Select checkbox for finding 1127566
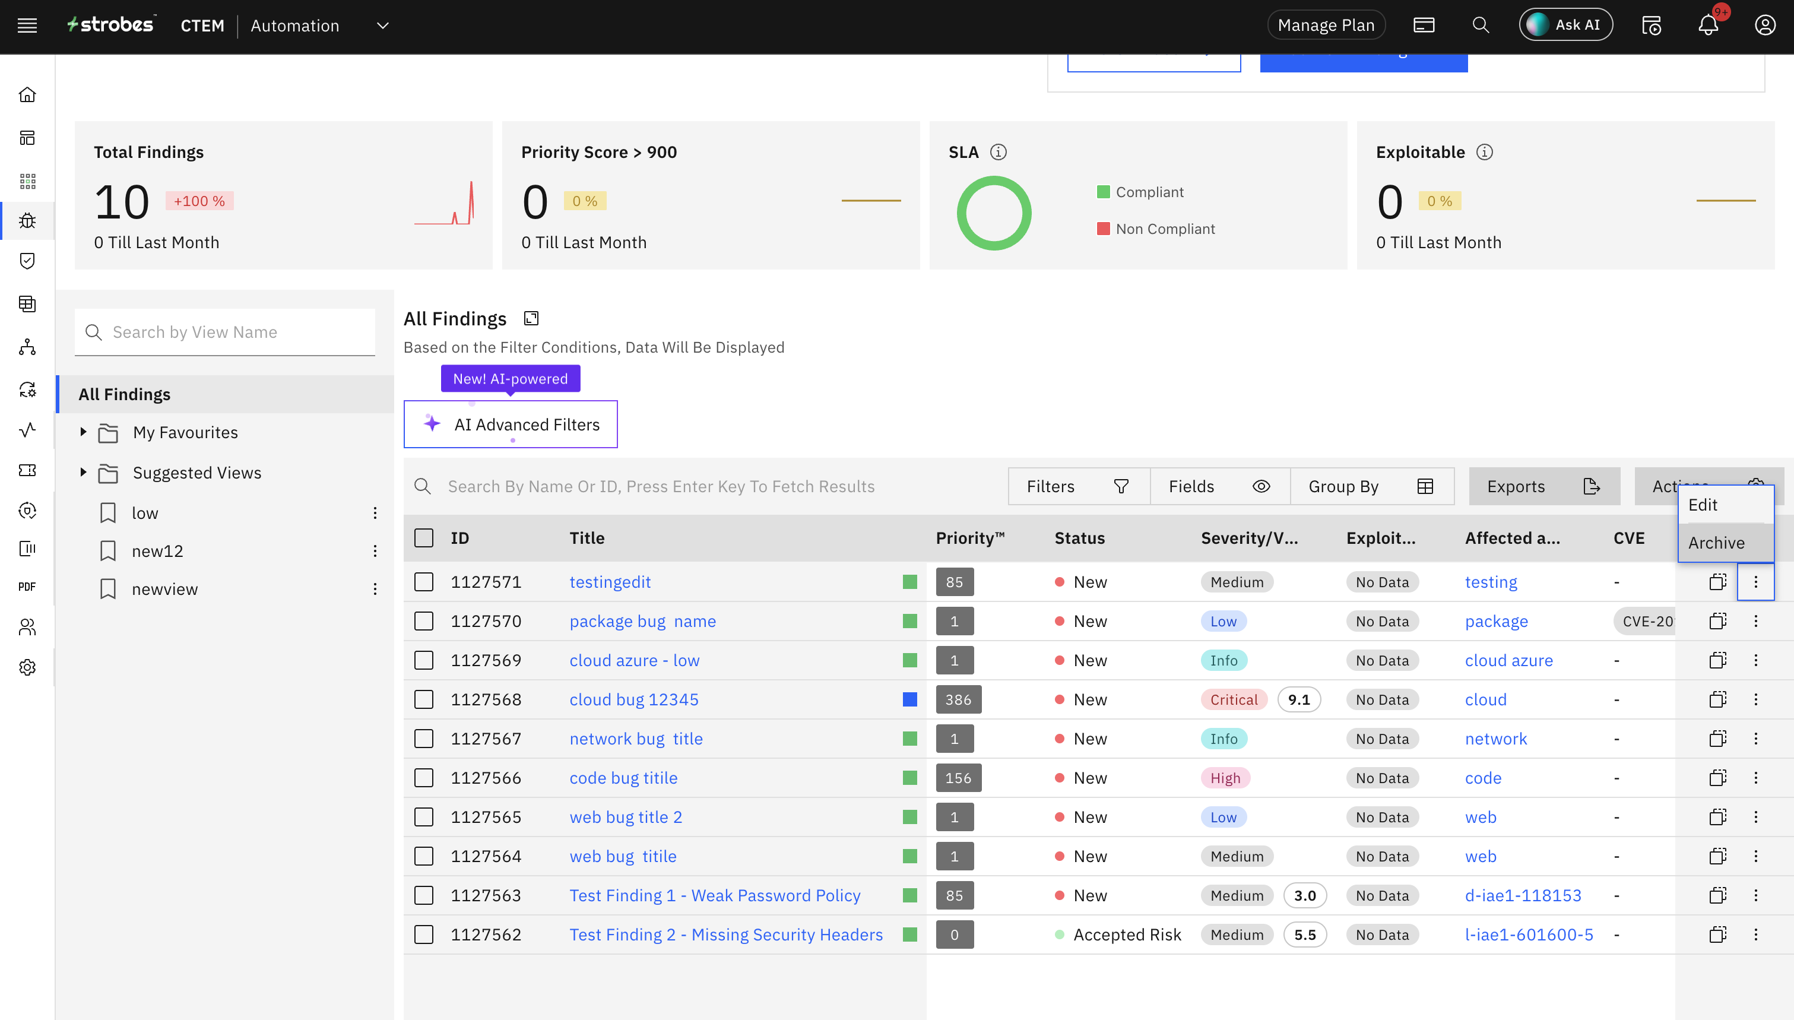Viewport: 1794px width, 1020px height. click(x=424, y=778)
